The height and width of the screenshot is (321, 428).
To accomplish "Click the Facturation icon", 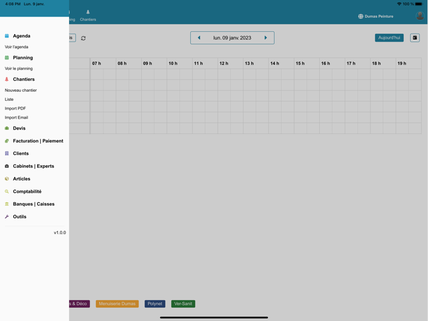I will tap(7, 141).
